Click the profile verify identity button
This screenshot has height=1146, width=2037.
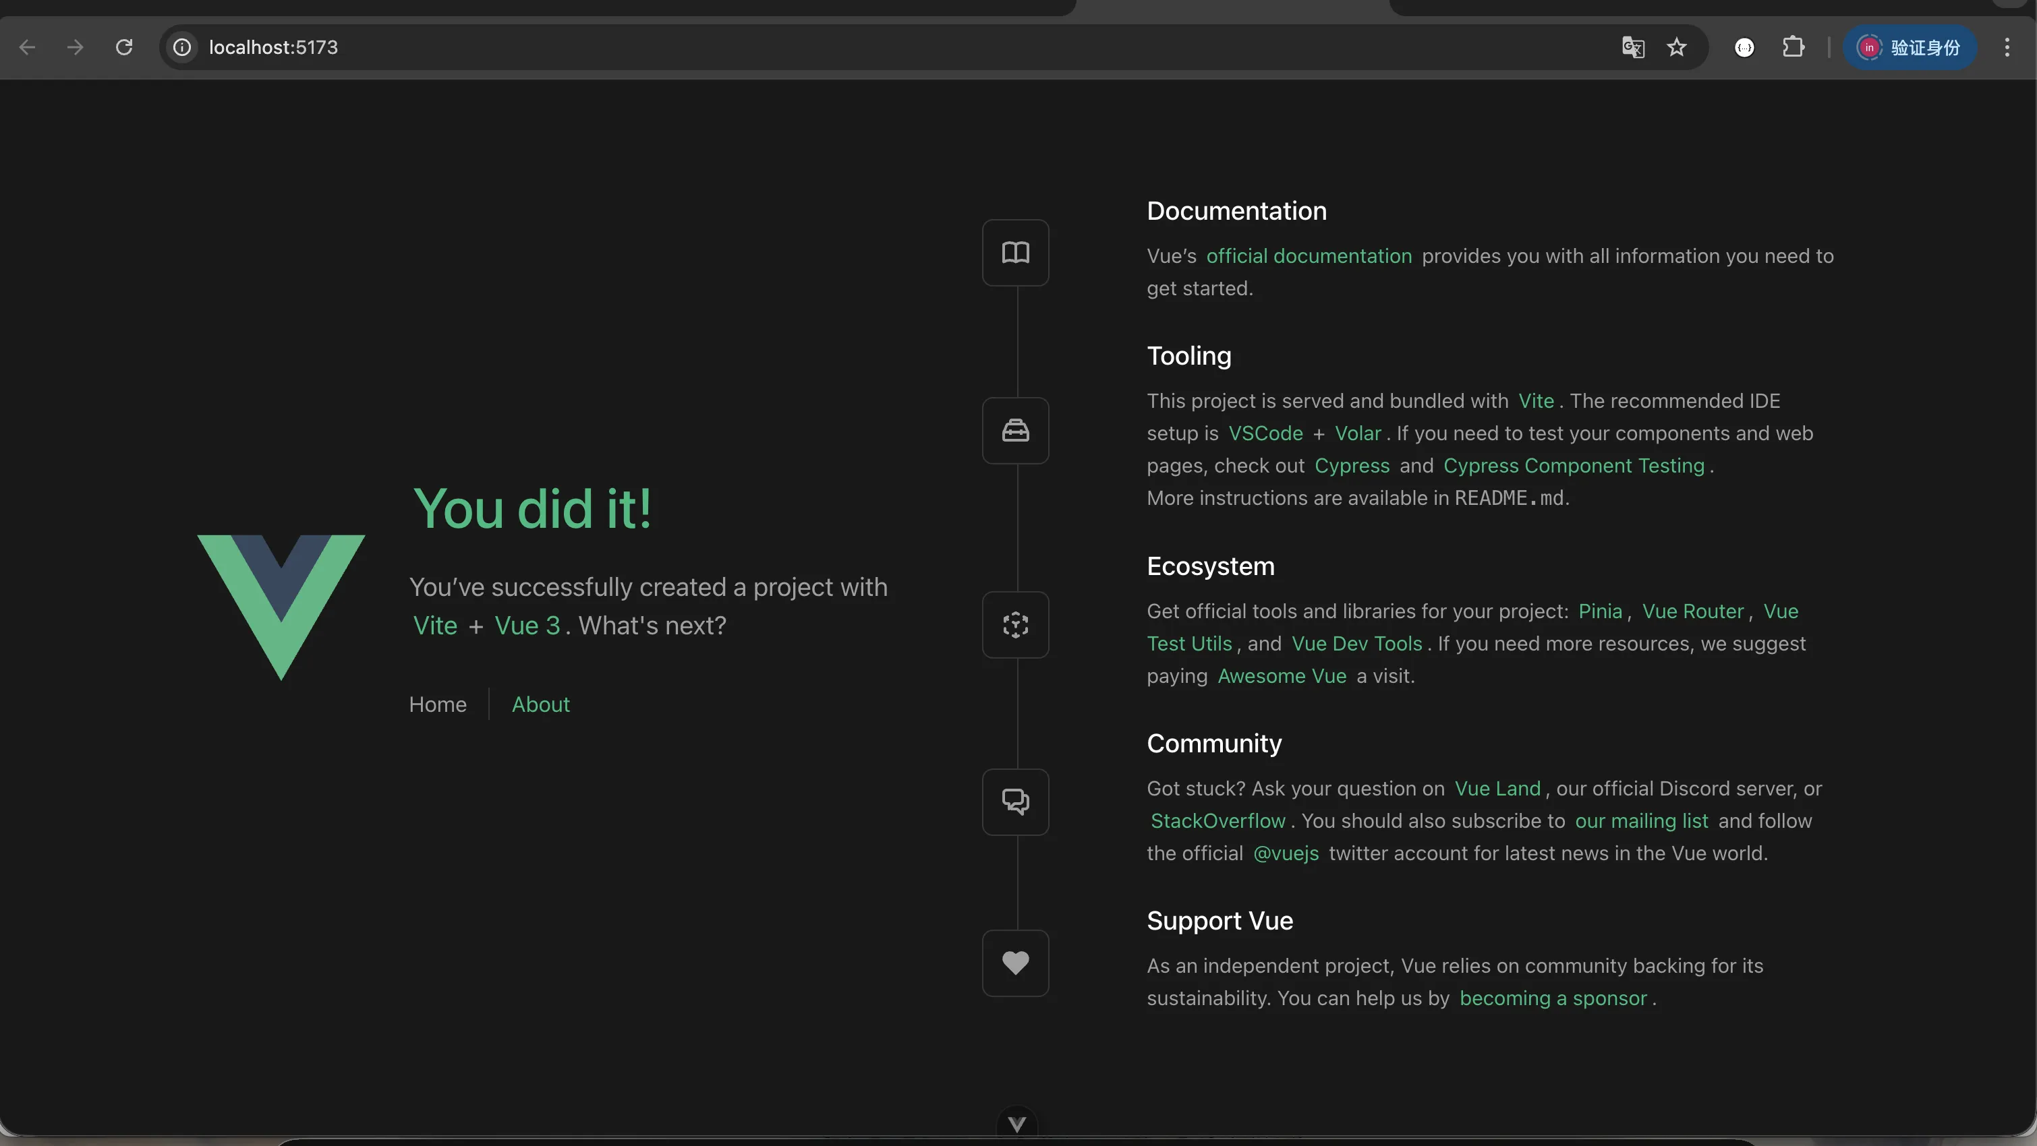1909,47
